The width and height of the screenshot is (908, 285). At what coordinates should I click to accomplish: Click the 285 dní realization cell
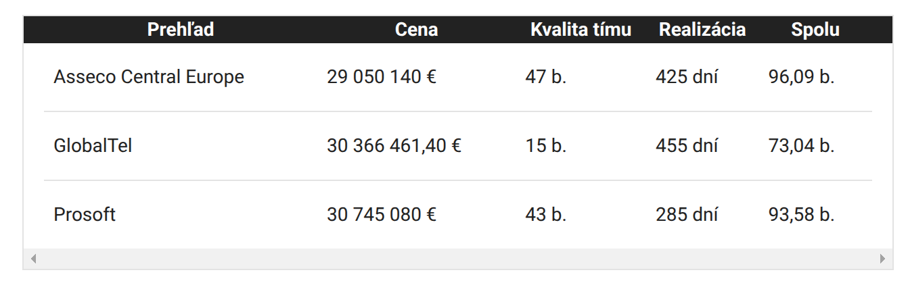[687, 215]
